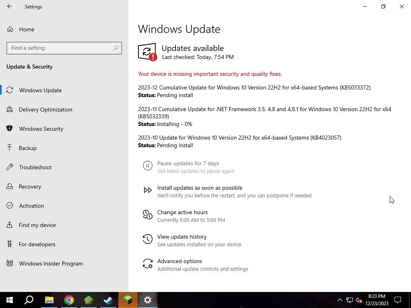Click the Activation checkmark icon
411x308 pixels.
coord(10,205)
